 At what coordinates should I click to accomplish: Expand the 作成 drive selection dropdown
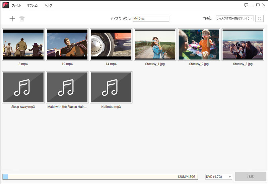coord(235,18)
